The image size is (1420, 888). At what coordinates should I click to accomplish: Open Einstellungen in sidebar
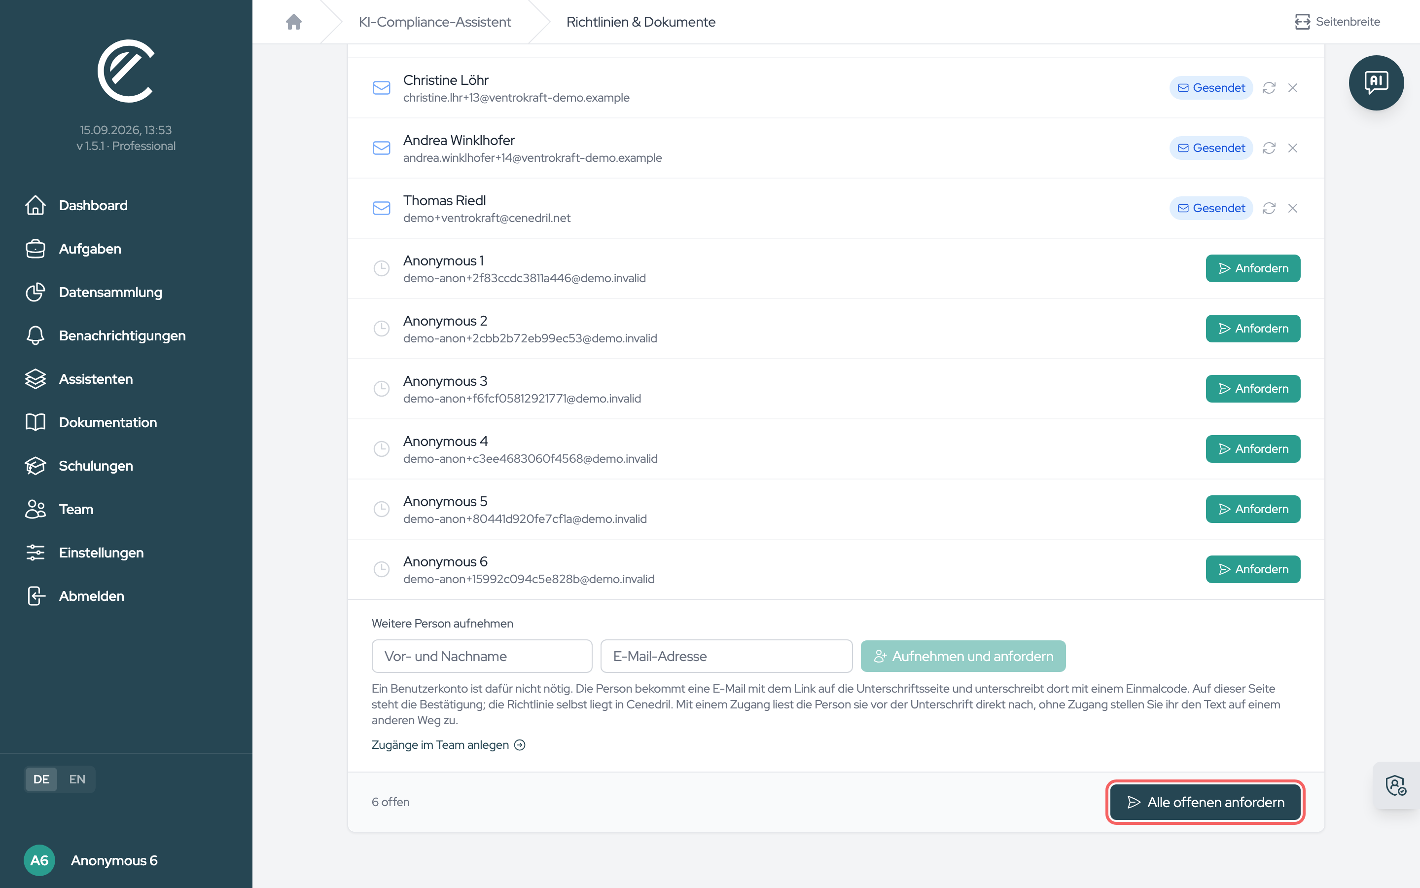[x=84, y=553]
